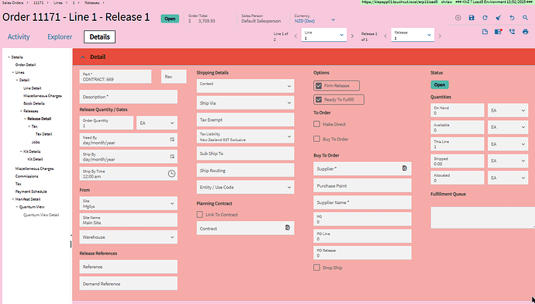Click the printer icon
Image resolution: width=535 pixels, height=304 pixels.
pyautogui.click(x=525, y=32)
